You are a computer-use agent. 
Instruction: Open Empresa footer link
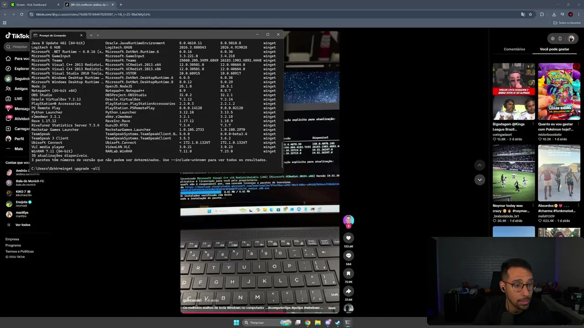[12, 239]
